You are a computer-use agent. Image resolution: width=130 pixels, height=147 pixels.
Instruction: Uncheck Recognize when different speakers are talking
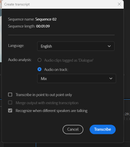coord(10,111)
